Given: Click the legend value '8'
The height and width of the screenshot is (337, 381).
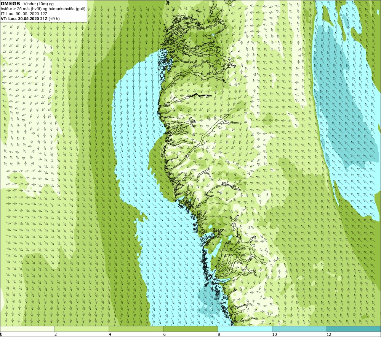Looking at the screenshot, I should pos(219,334).
